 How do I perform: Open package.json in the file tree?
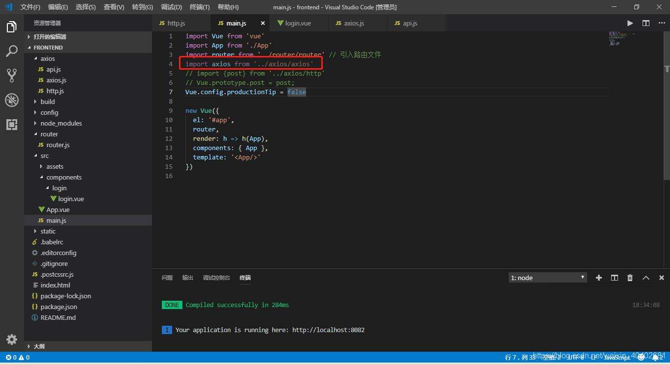click(x=88, y=307)
